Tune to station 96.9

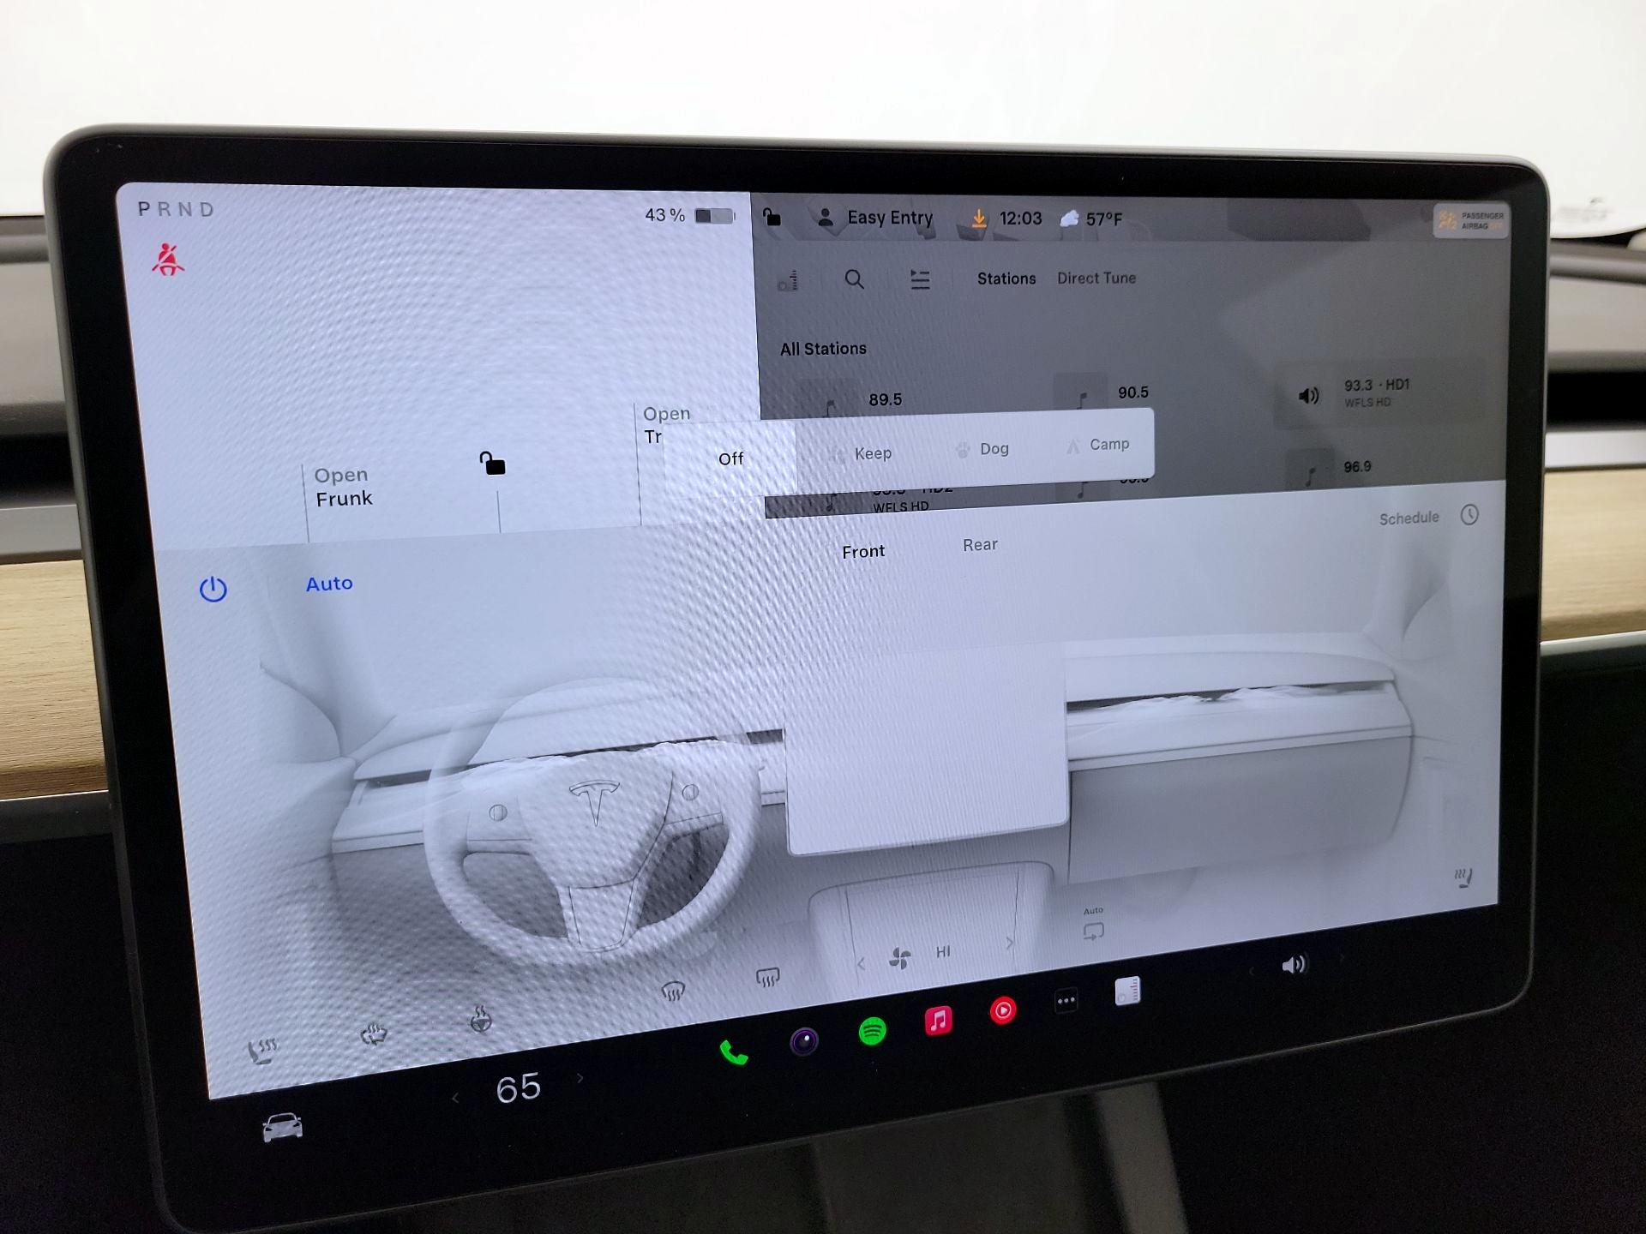pyautogui.click(x=1357, y=467)
